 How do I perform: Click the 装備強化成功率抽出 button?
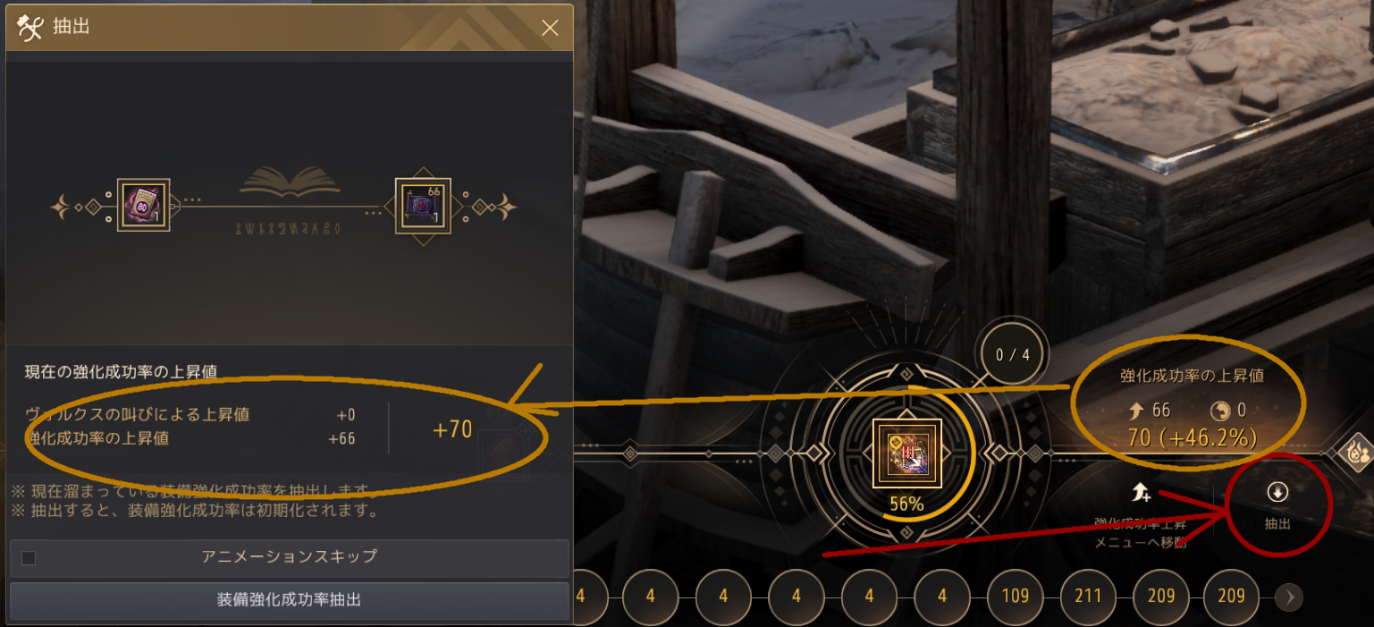(289, 599)
